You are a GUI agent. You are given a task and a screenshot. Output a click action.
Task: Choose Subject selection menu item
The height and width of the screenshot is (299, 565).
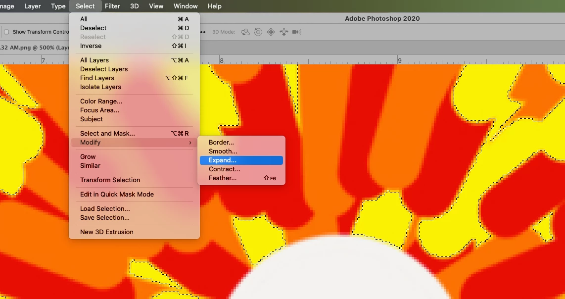pyautogui.click(x=134, y=119)
